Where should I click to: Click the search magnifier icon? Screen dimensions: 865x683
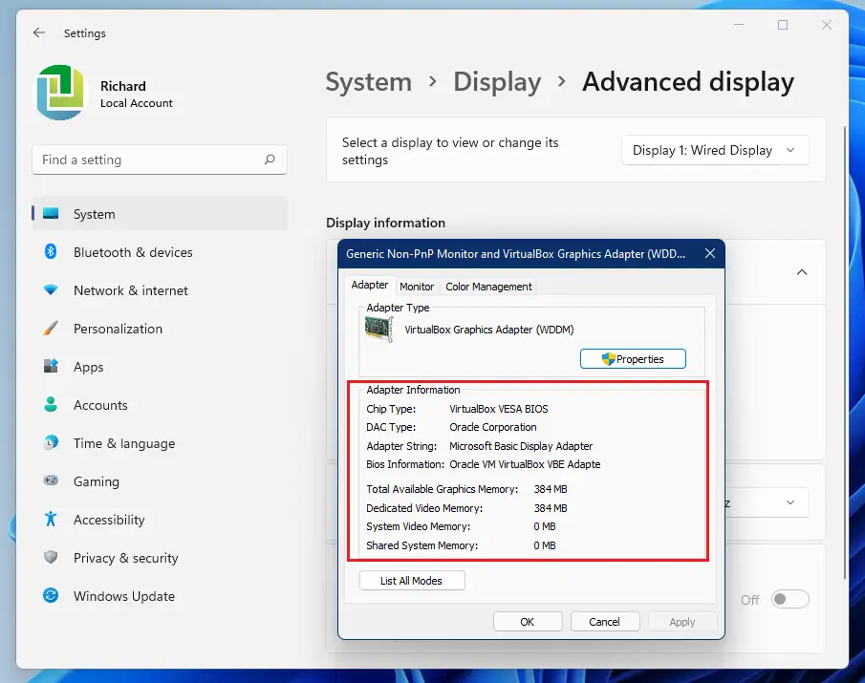[270, 160]
